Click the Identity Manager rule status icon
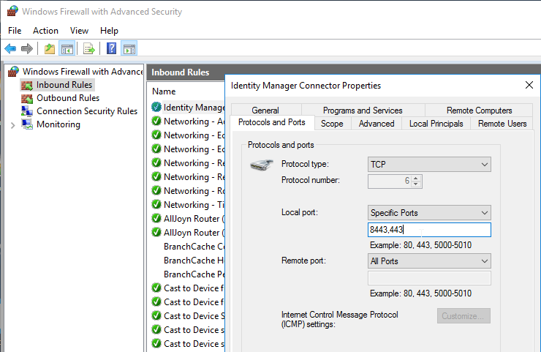This screenshot has width=541, height=352. pos(156,107)
